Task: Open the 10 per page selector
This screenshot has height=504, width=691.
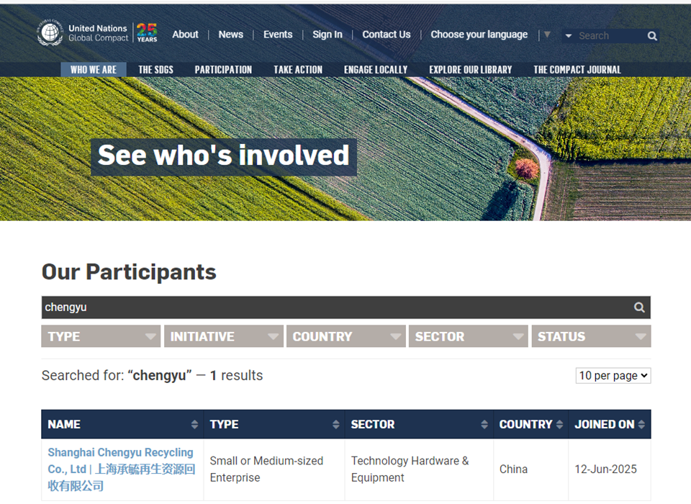Action: pos(613,376)
